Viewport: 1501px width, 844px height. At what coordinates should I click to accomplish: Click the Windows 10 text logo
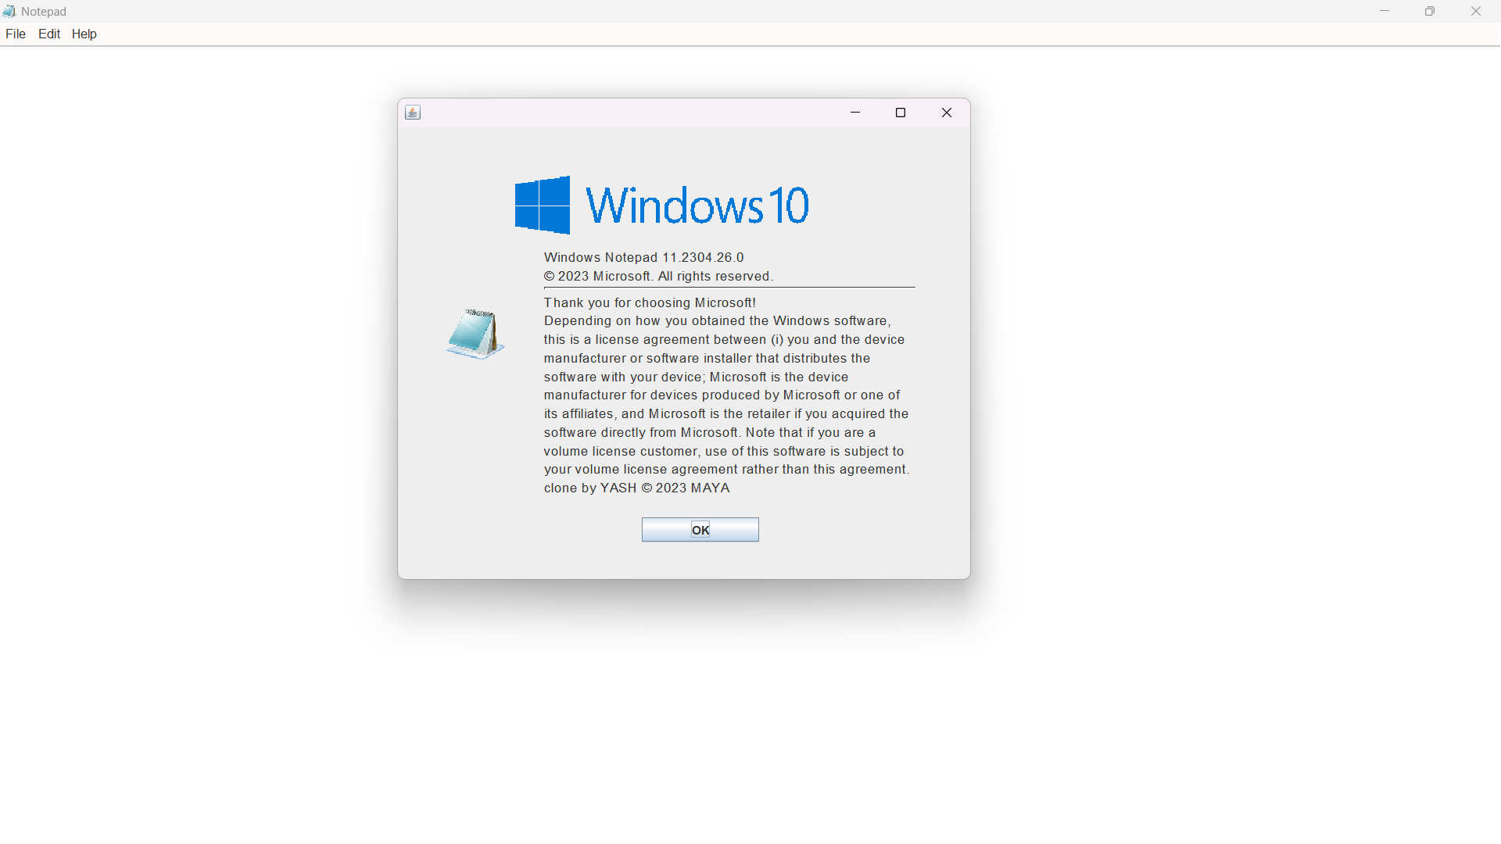point(697,206)
